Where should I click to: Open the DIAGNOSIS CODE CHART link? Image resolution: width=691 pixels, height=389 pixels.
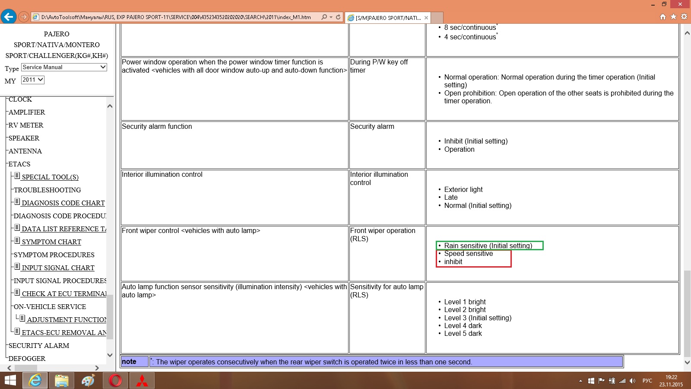point(63,203)
